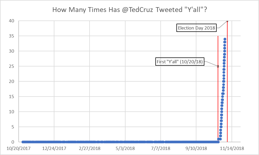Click the blue zero-value data series line
The height and width of the screenshot is (155, 259).
(121, 142)
